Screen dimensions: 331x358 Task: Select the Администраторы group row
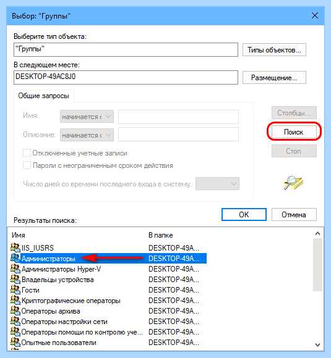click(108, 259)
